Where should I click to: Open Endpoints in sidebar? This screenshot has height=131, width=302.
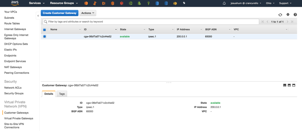pos(10,56)
